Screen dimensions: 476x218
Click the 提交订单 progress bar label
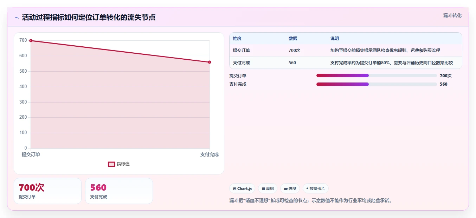click(x=238, y=75)
